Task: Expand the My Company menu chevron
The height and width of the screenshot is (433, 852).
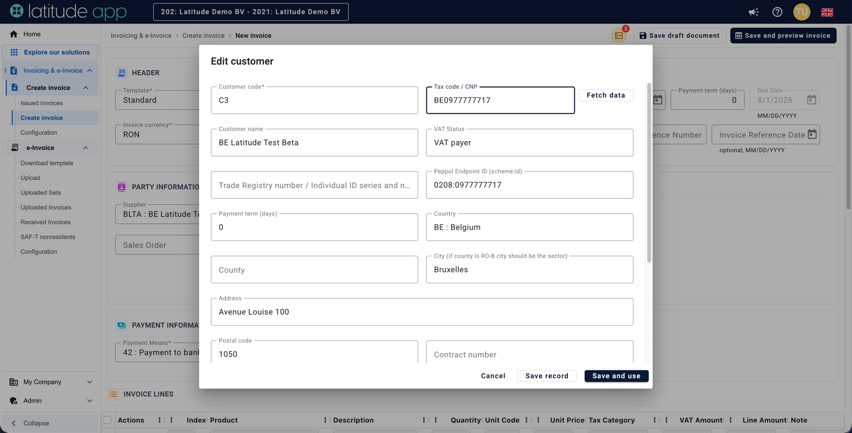Action: 90,382
